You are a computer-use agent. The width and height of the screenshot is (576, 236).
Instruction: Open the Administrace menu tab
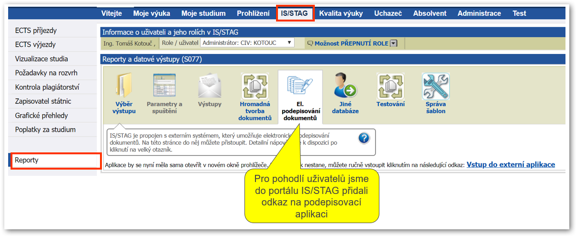pos(479,13)
